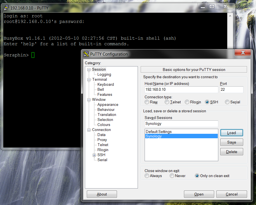Click the Open button
The width and height of the screenshot is (256, 205).
(x=199, y=194)
